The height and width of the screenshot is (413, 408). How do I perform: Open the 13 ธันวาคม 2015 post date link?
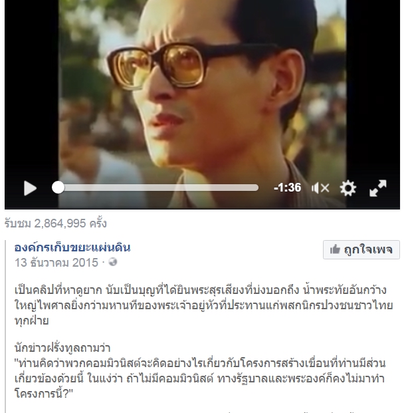pos(56,263)
